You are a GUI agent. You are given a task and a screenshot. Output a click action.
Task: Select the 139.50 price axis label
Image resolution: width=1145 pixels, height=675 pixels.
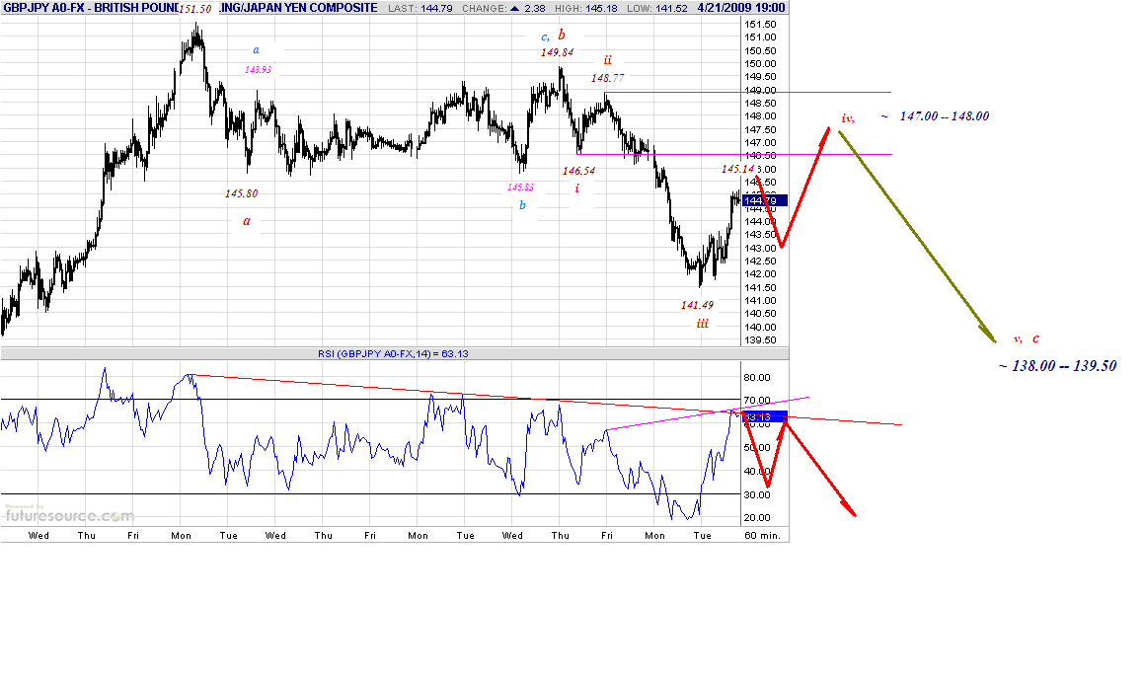[760, 340]
